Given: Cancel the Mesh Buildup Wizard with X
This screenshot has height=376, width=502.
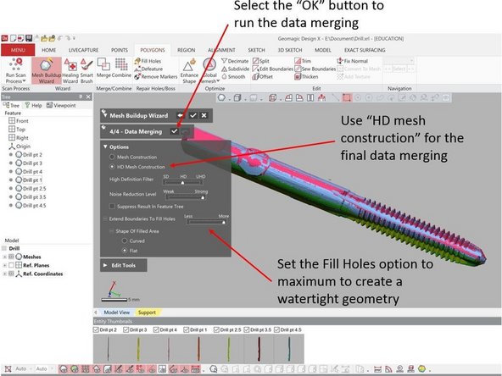Looking at the screenshot, I should 204,115.
